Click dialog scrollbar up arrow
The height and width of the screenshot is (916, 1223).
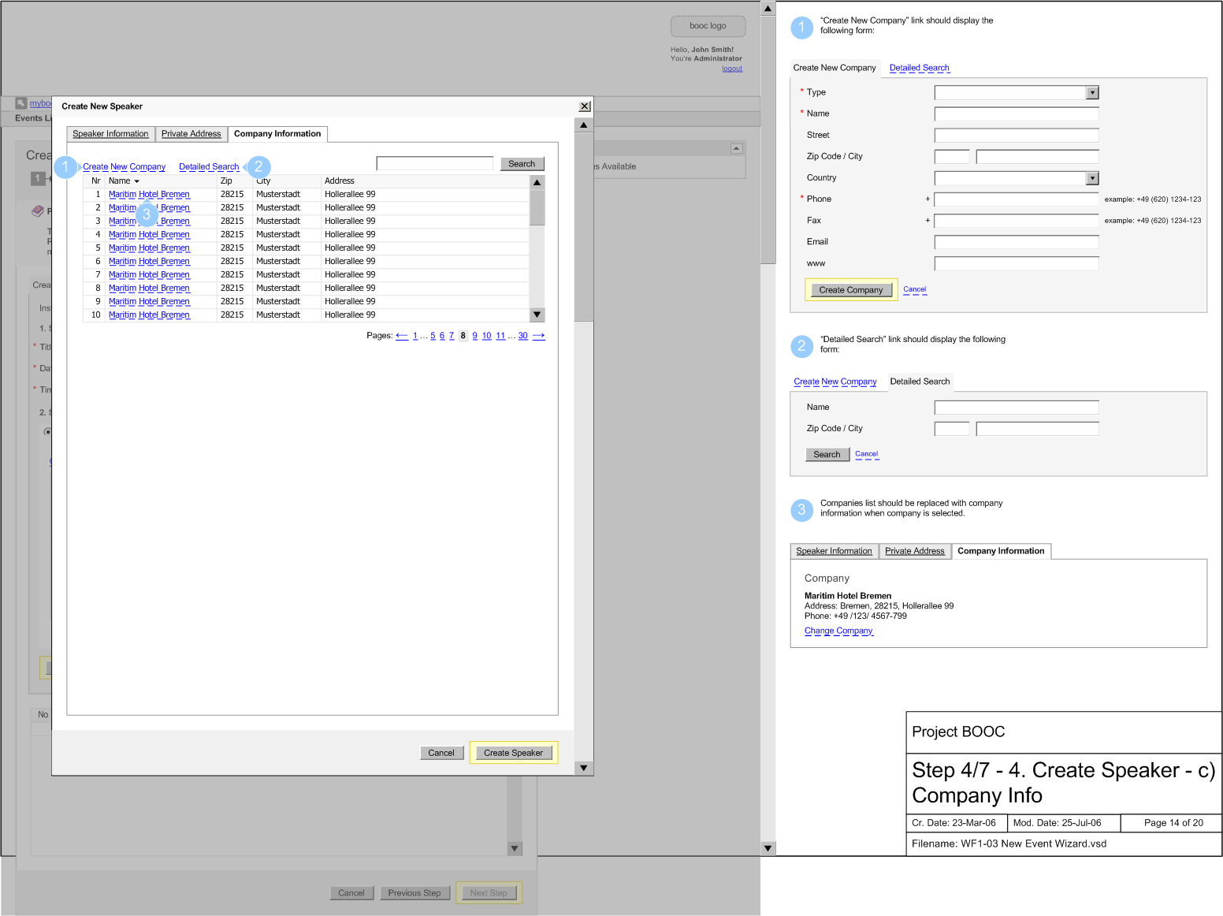click(x=583, y=125)
